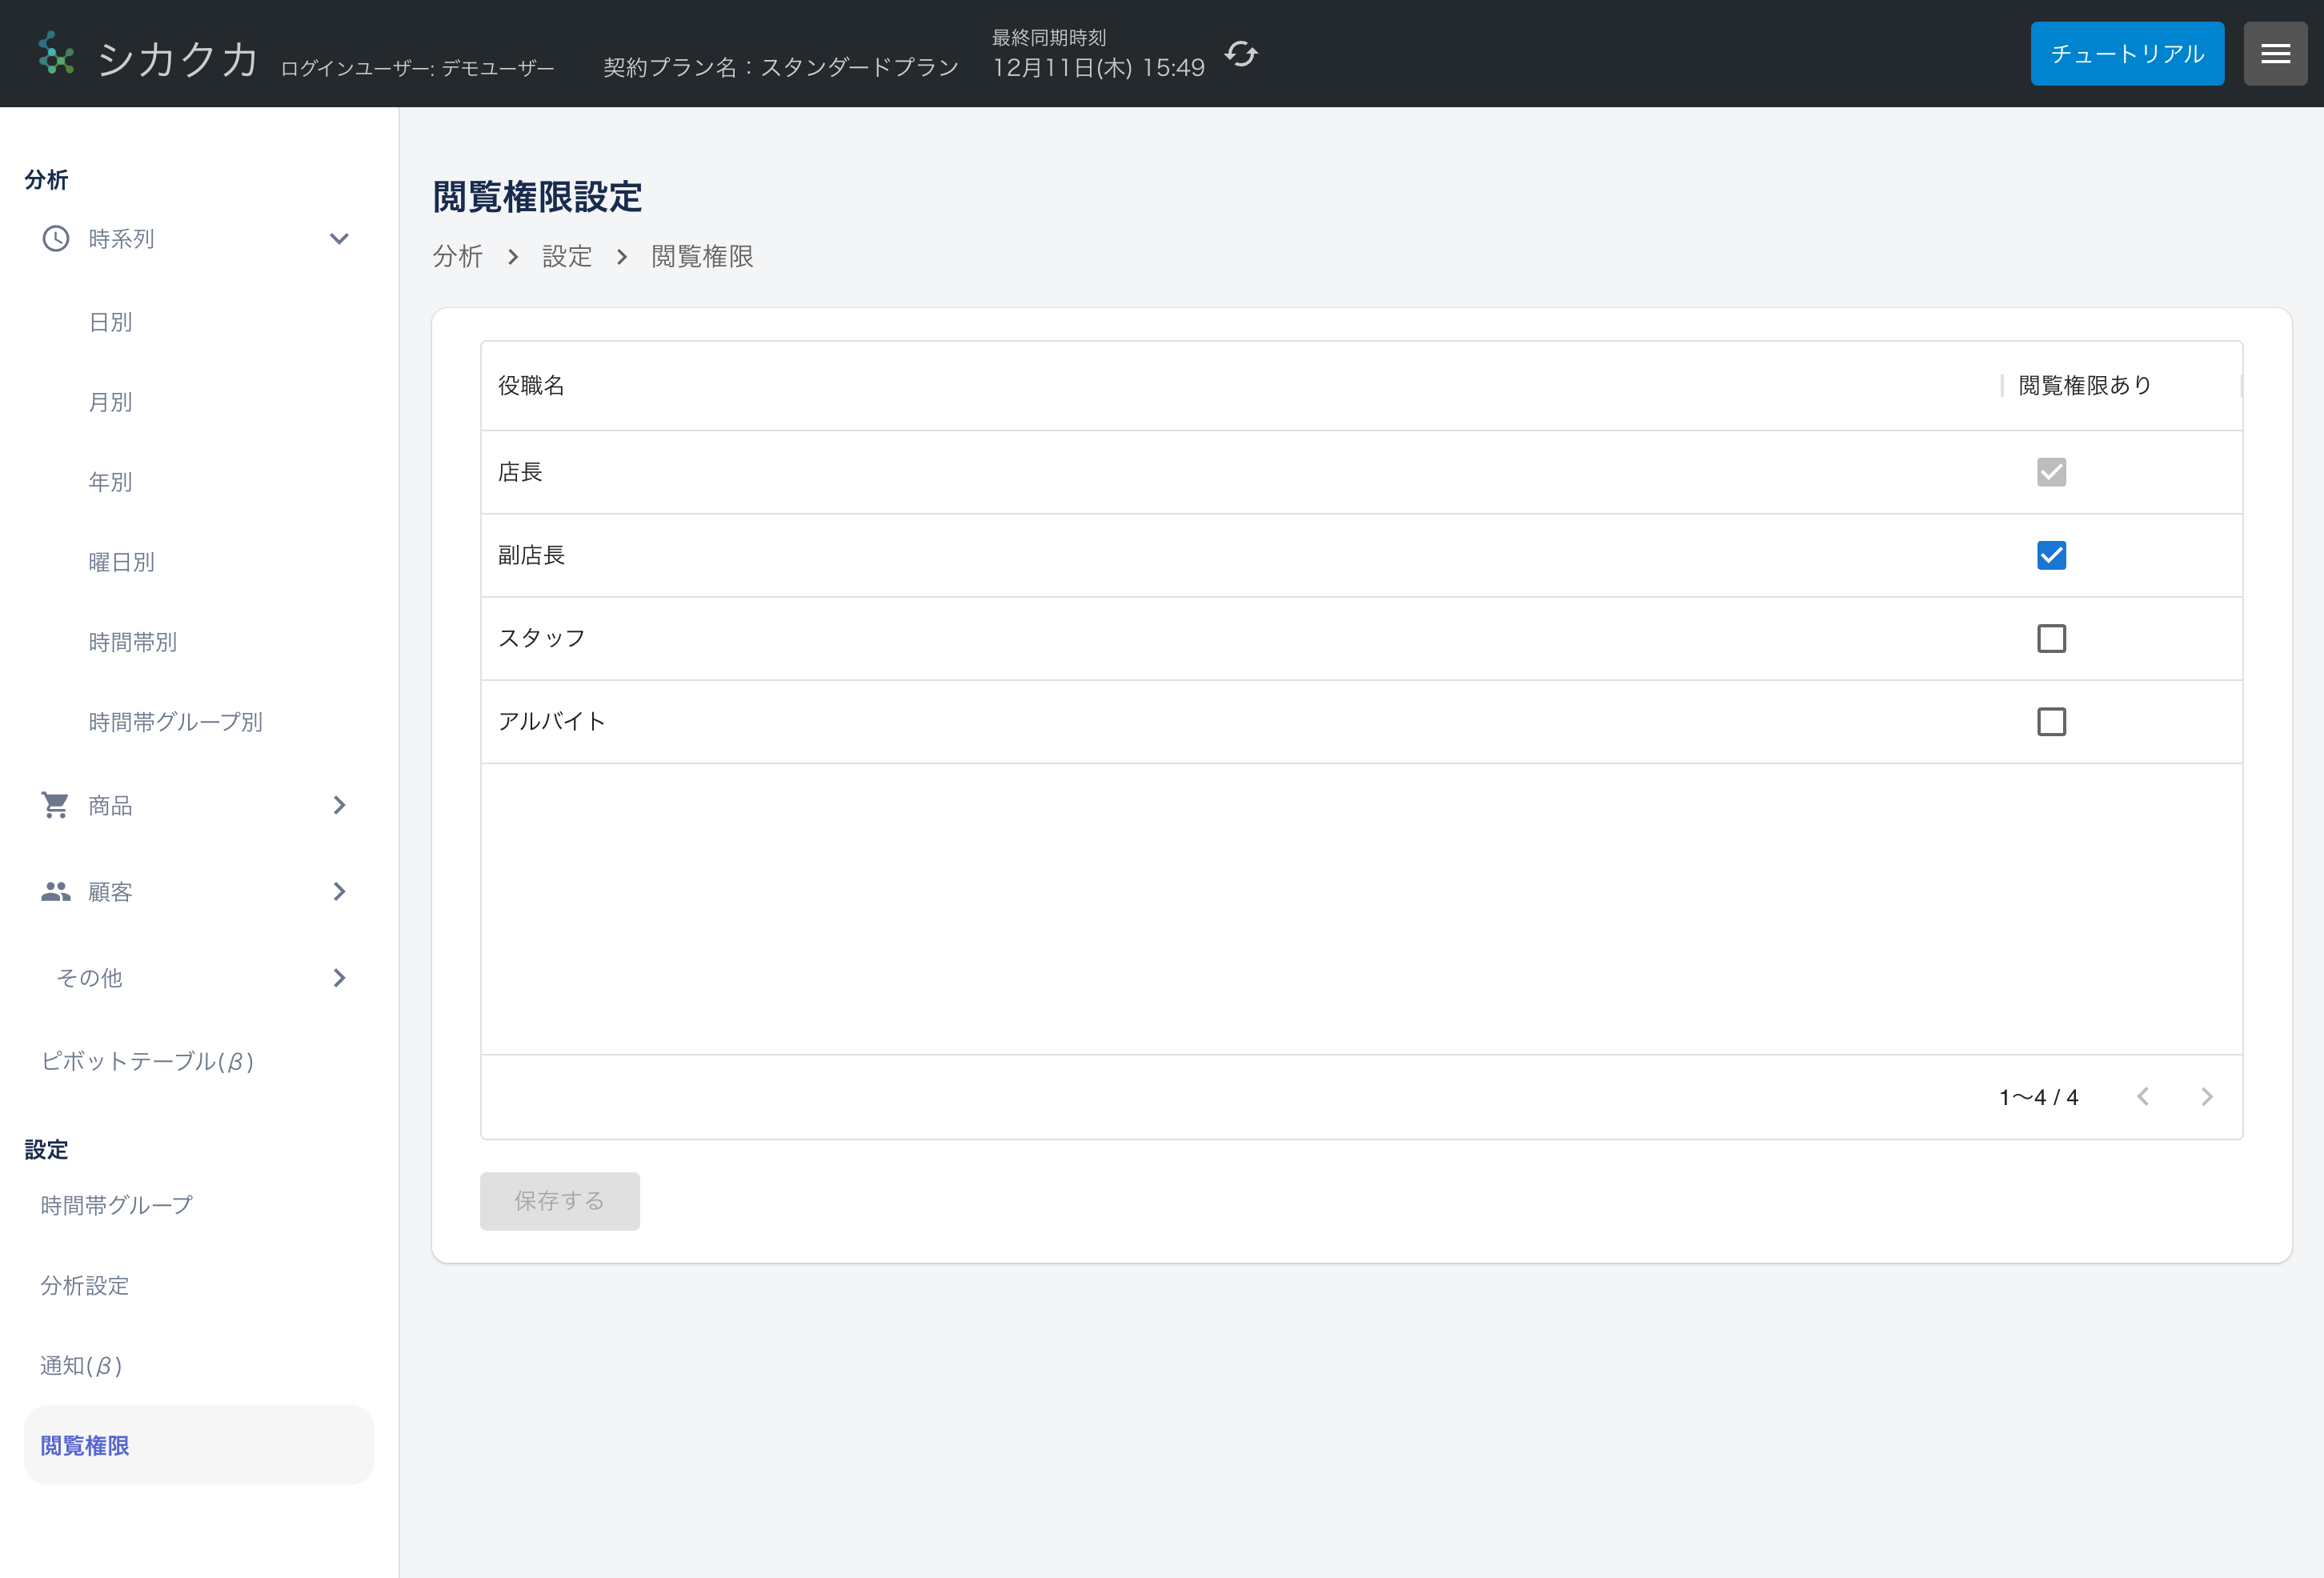Click the sync refresh icon in the header
The image size is (2324, 1578).
[1241, 55]
